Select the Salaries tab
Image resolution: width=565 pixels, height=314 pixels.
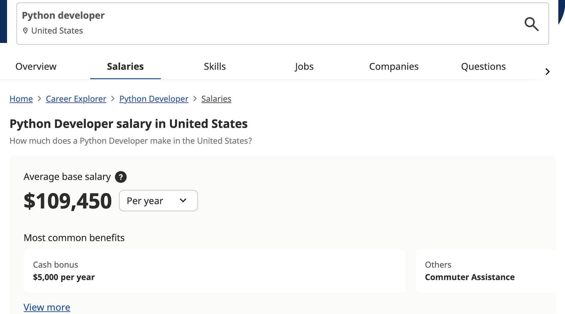[125, 66]
